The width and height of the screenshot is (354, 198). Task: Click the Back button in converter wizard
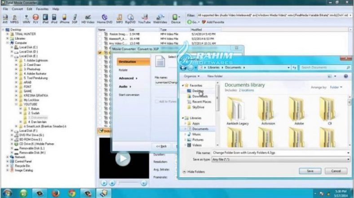click(161, 146)
